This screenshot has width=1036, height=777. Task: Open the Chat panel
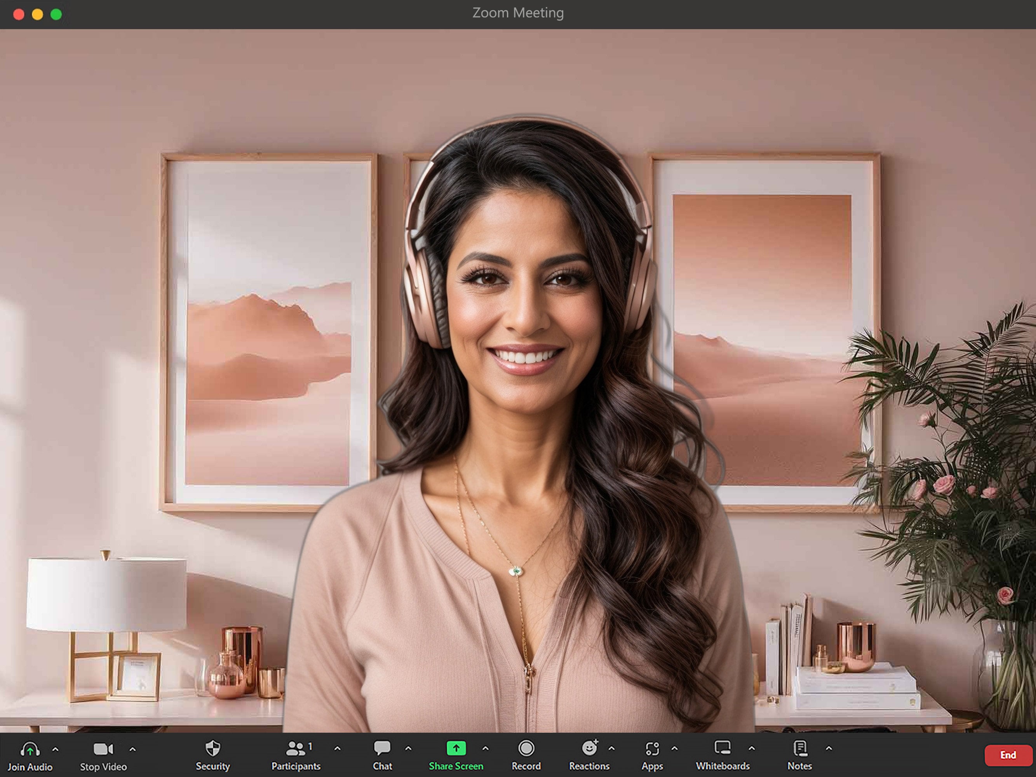[x=383, y=748]
